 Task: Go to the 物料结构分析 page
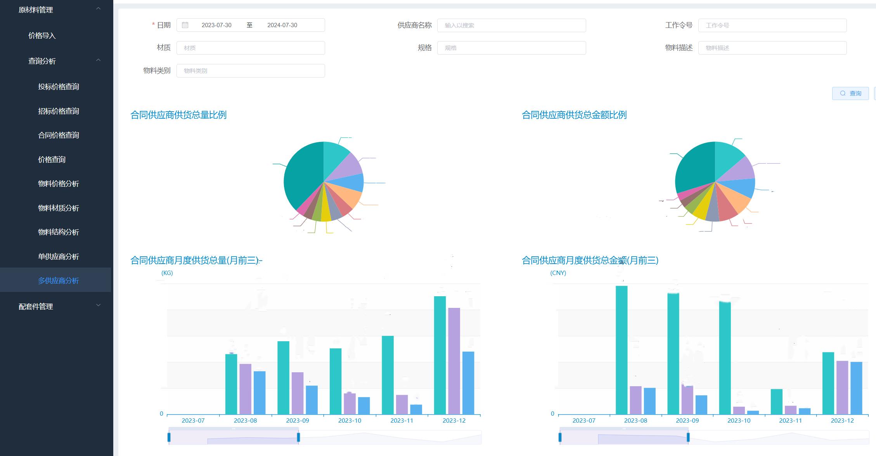pos(58,232)
